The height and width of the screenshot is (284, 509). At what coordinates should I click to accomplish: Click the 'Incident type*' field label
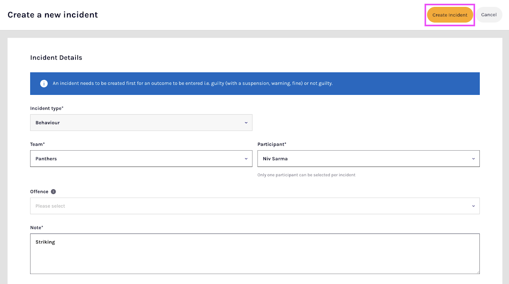point(47,109)
